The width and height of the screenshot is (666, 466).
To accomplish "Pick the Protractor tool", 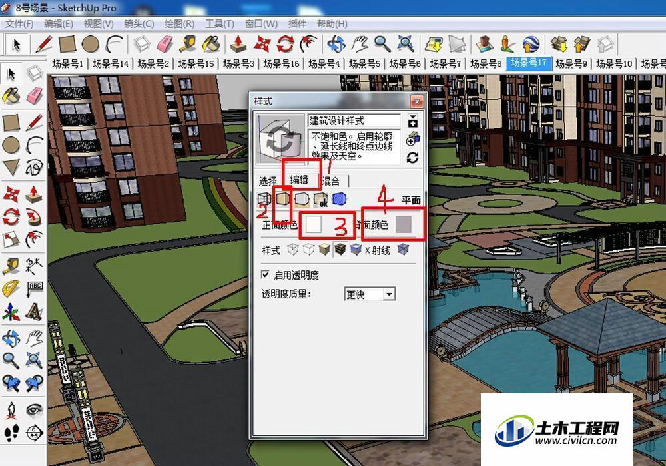I will coord(11,289).
